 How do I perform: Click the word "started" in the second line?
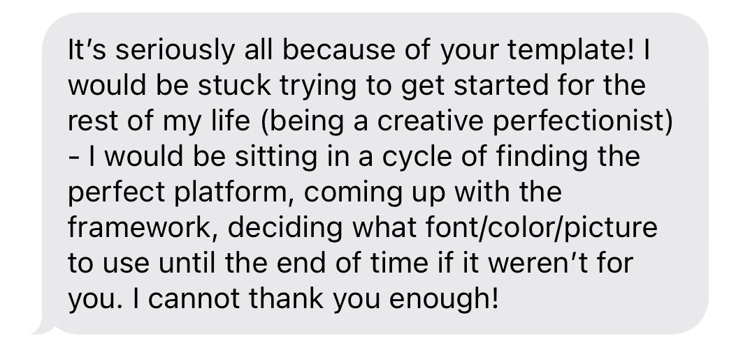click(501, 86)
